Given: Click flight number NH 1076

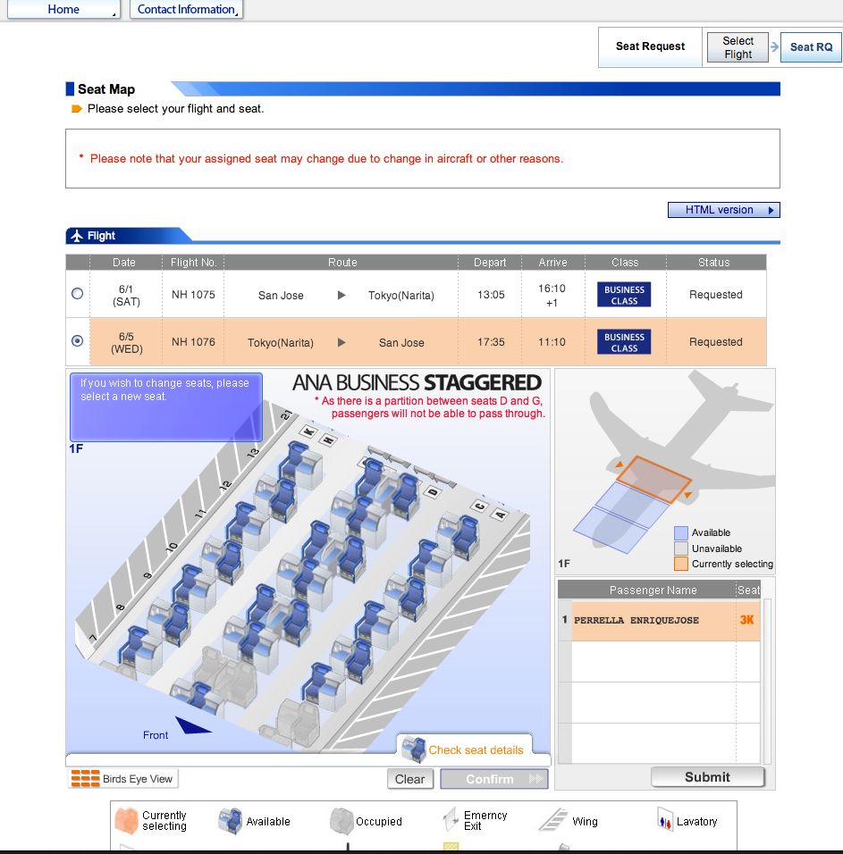Looking at the screenshot, I should pos(193,342).
